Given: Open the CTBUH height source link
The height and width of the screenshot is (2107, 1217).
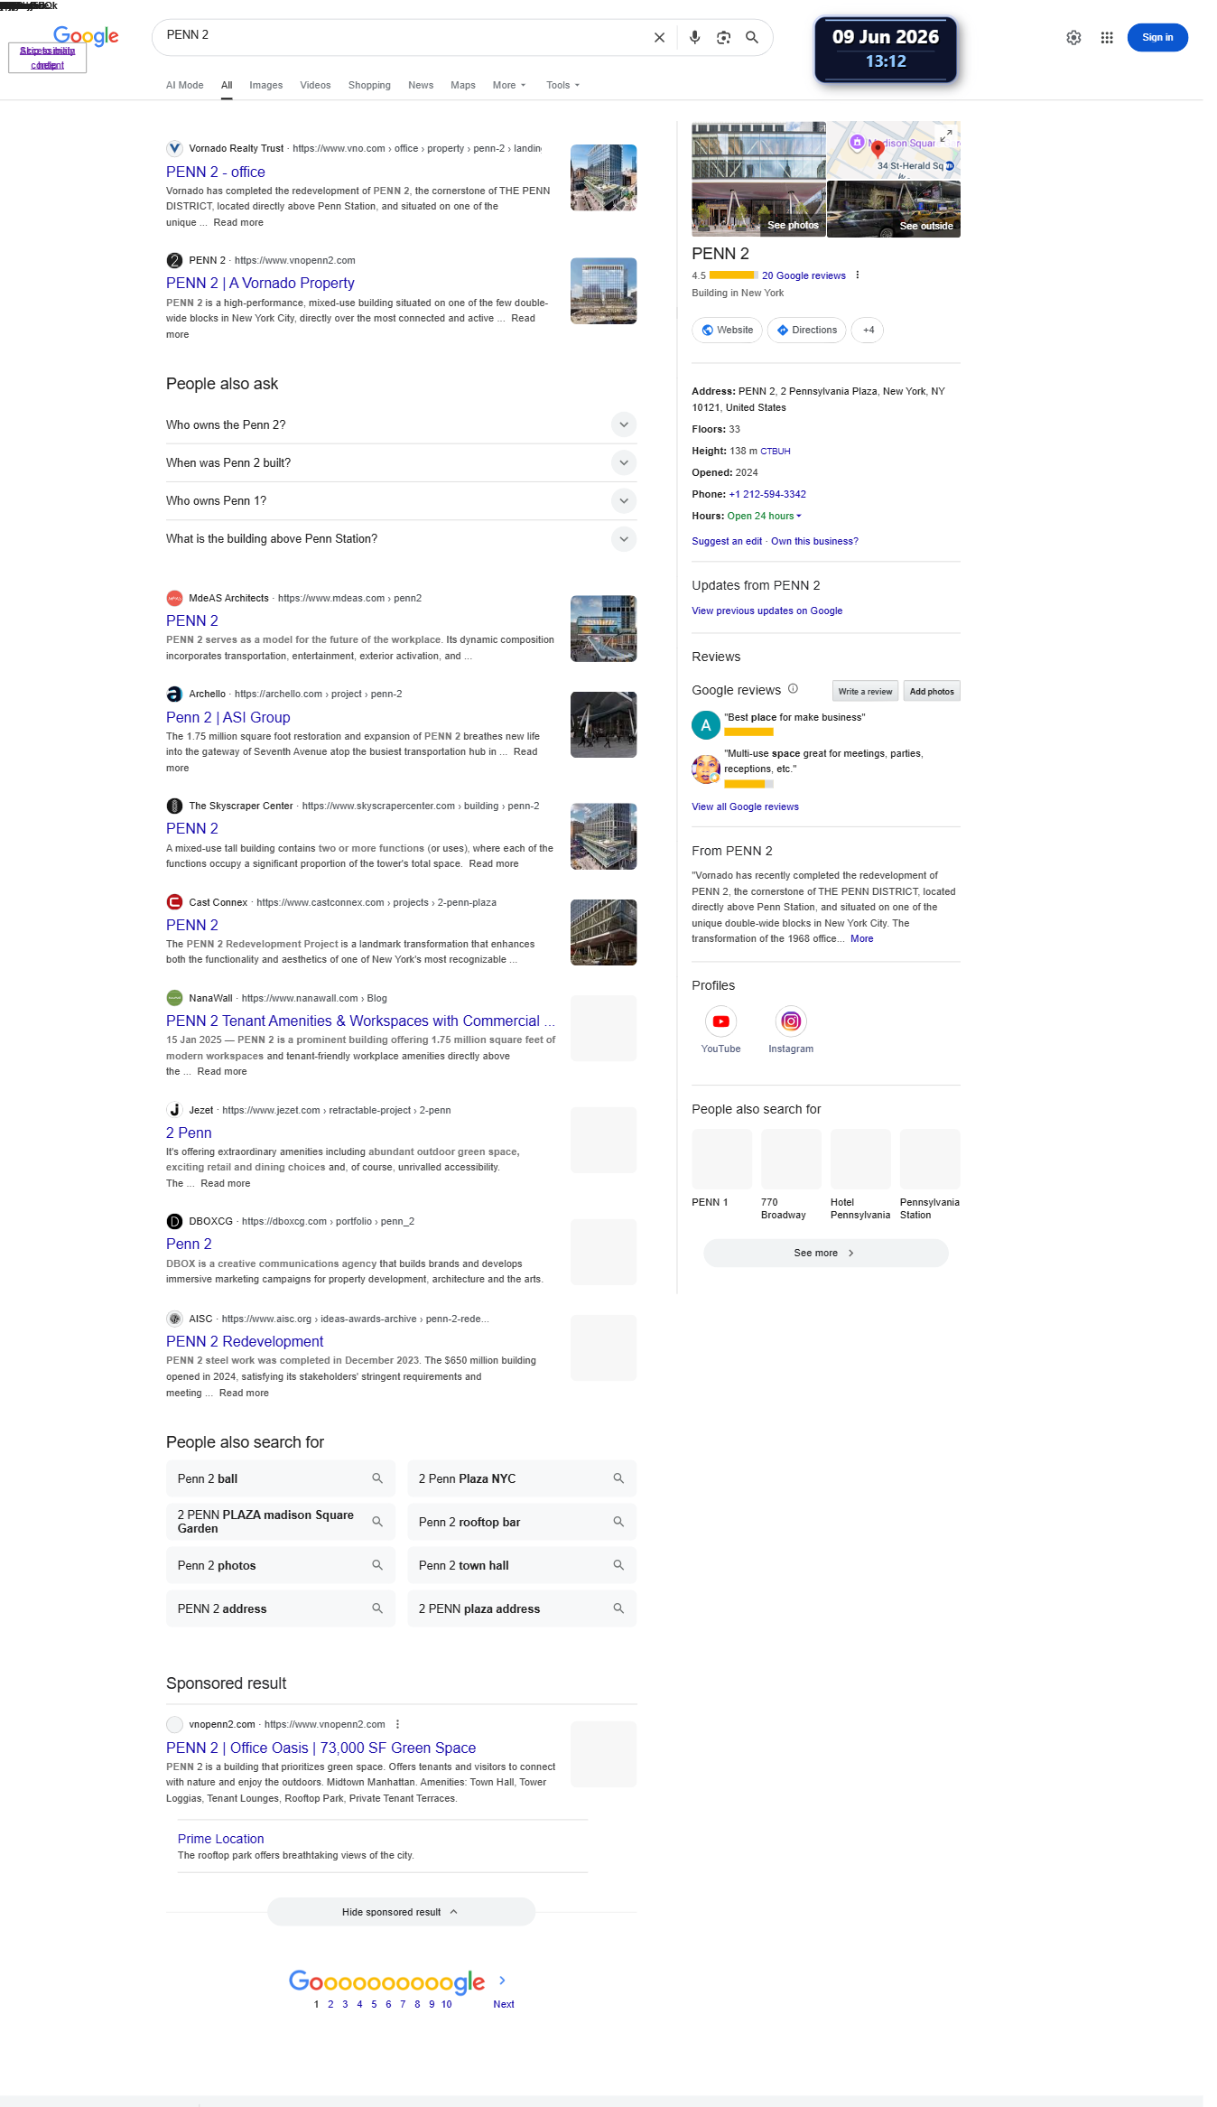Looking at the screenshot, I should [776, 452].
